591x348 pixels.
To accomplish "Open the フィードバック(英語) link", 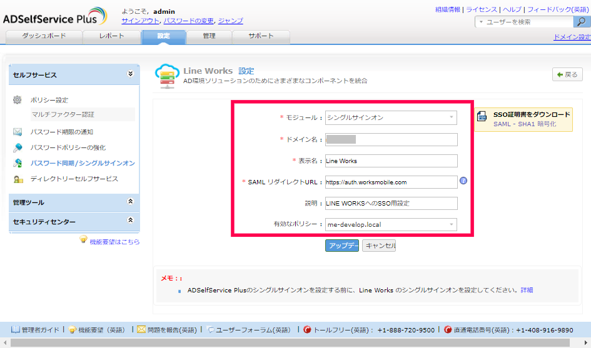I will pyautogui.click(x=558, y=9).
